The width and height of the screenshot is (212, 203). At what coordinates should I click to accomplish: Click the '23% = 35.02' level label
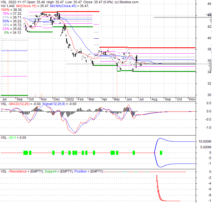pyautogui.click(x=12, y=29)
